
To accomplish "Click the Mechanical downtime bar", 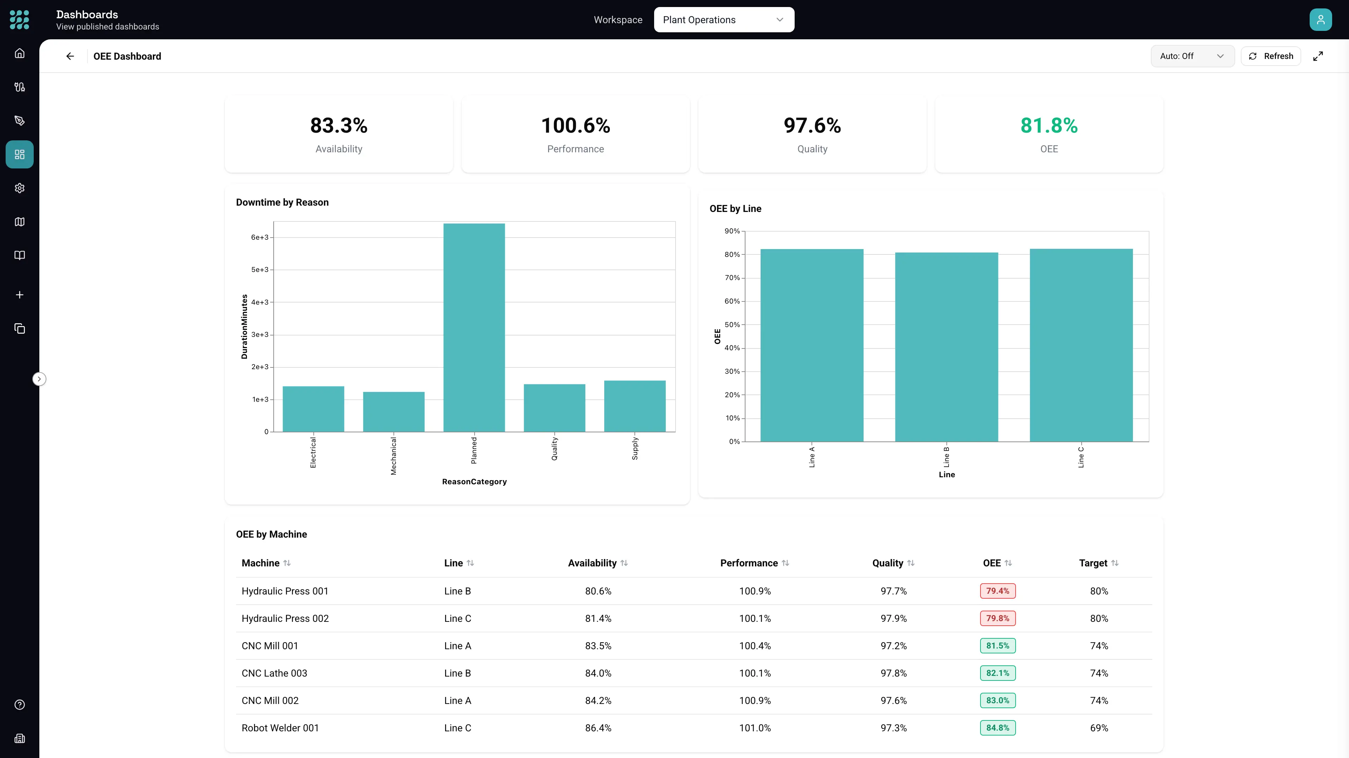I will [394, 412].
